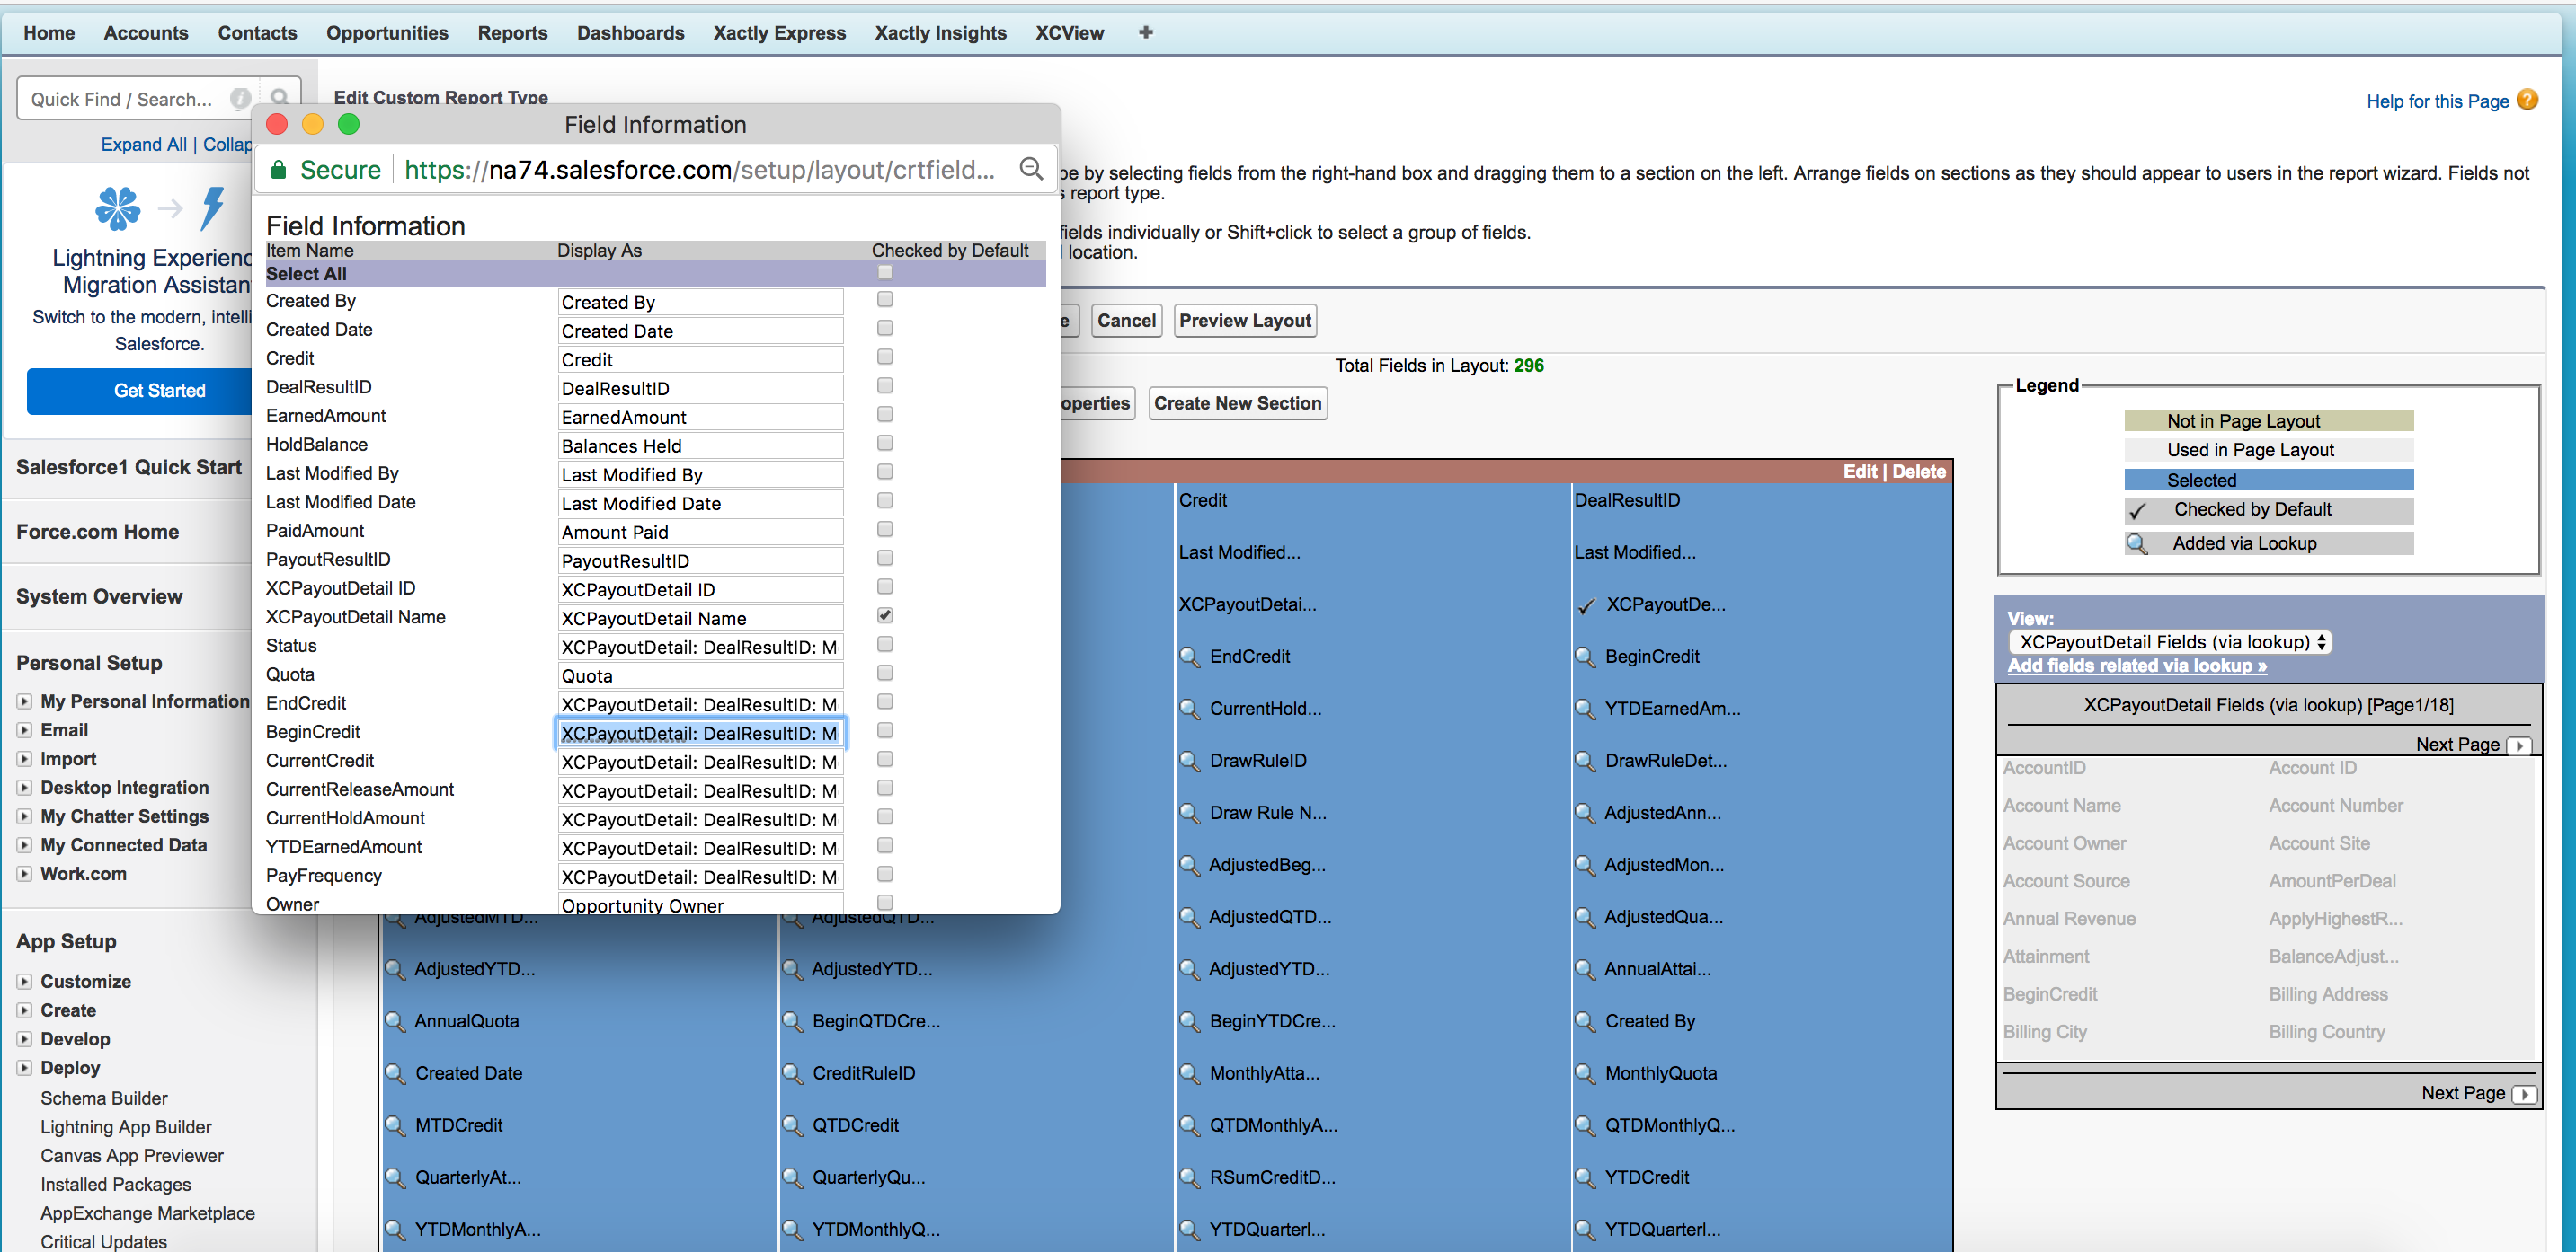Open Add fields related via lookup link
This screenshot has width=2576, height=1252.
[x=2136, y=666]
